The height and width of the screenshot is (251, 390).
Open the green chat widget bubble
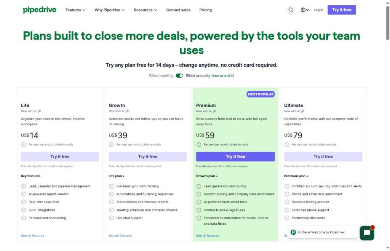(x=366, y=232)
